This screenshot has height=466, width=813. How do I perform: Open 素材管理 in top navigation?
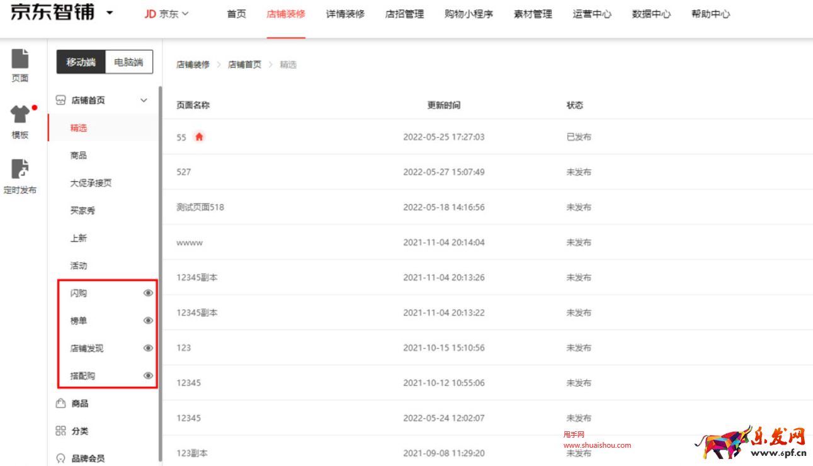[x=533, y=14]
